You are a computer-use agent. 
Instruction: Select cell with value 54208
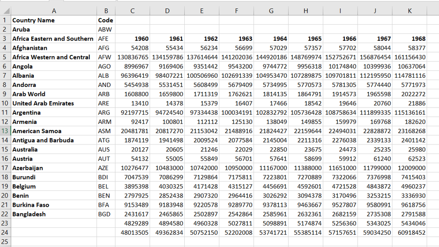pyautogui.click(x=133, y=48)
